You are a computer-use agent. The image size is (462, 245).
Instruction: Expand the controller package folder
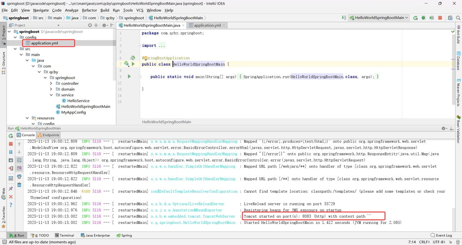pos(52,83)
